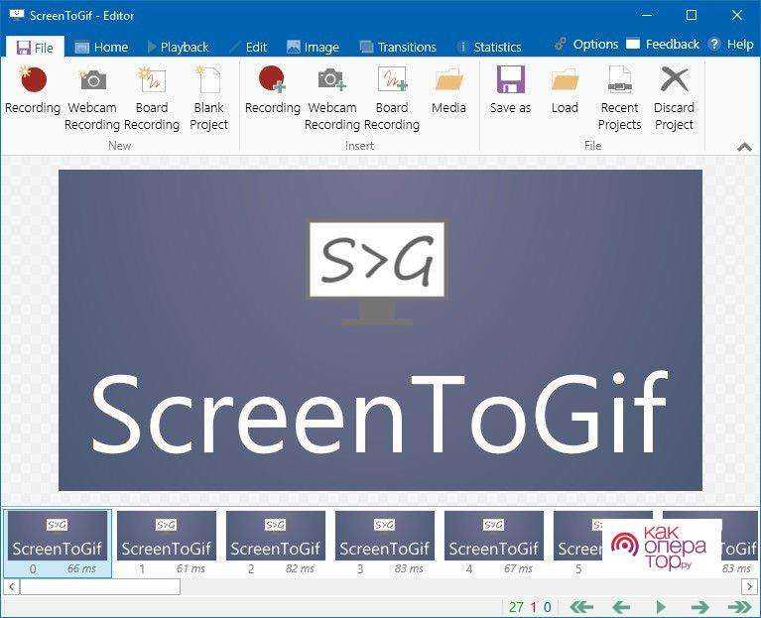Start a new screen Recording in New group
The height and width of the screenshot is (618, 761).
pos(33,91)
